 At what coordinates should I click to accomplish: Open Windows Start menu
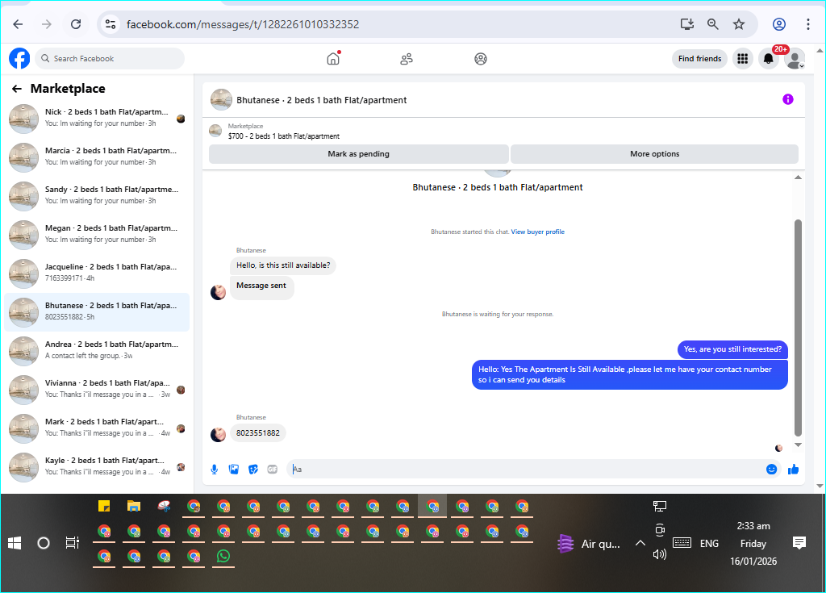click(x=15, y=543)
